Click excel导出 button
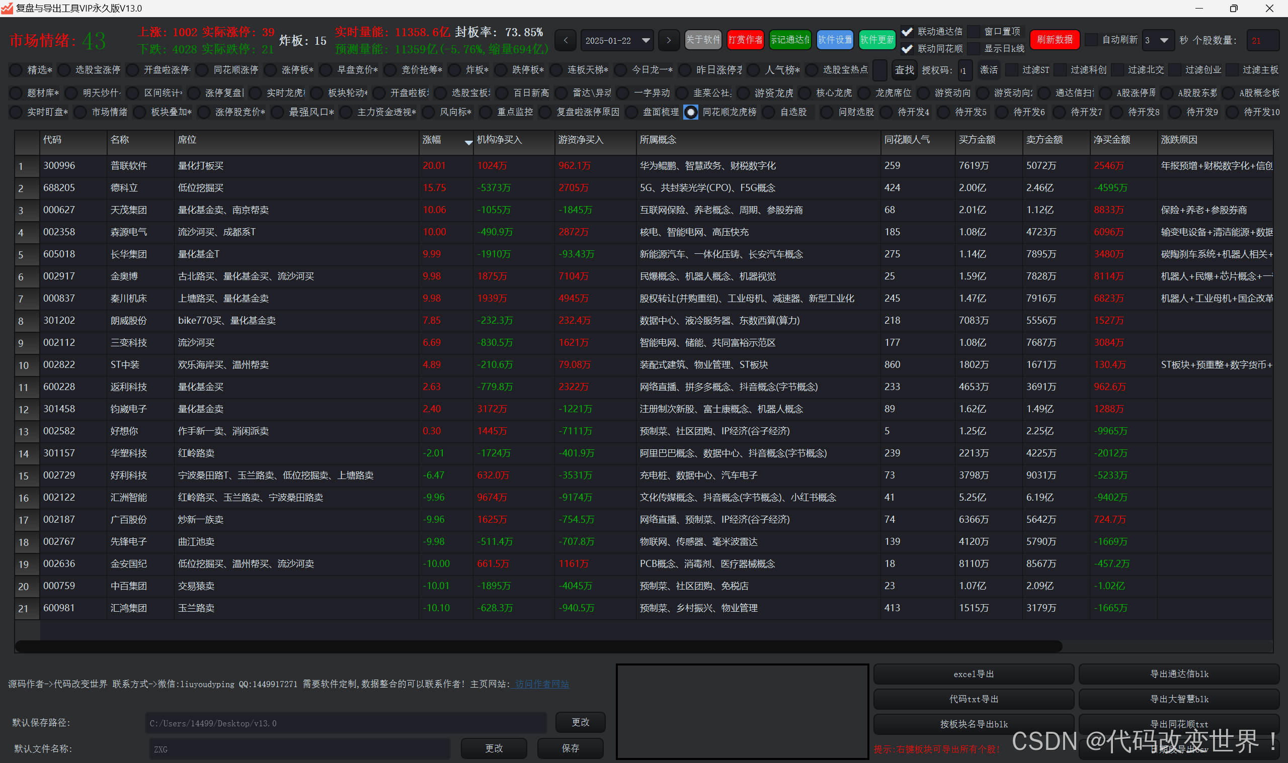Image resolution: width=1288 pixels, height=763 pixels. [973, 674]
